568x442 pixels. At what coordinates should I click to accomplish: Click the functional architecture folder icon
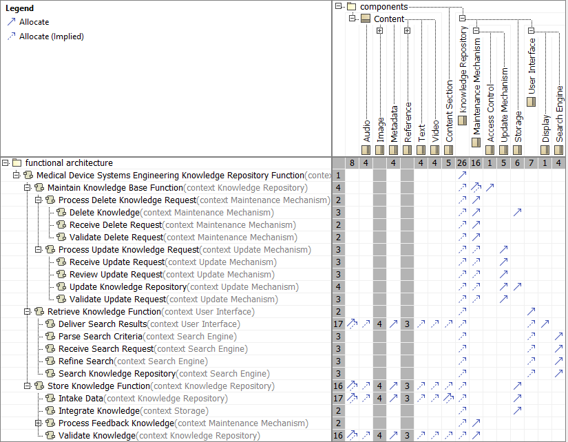(x=17, y=163)
